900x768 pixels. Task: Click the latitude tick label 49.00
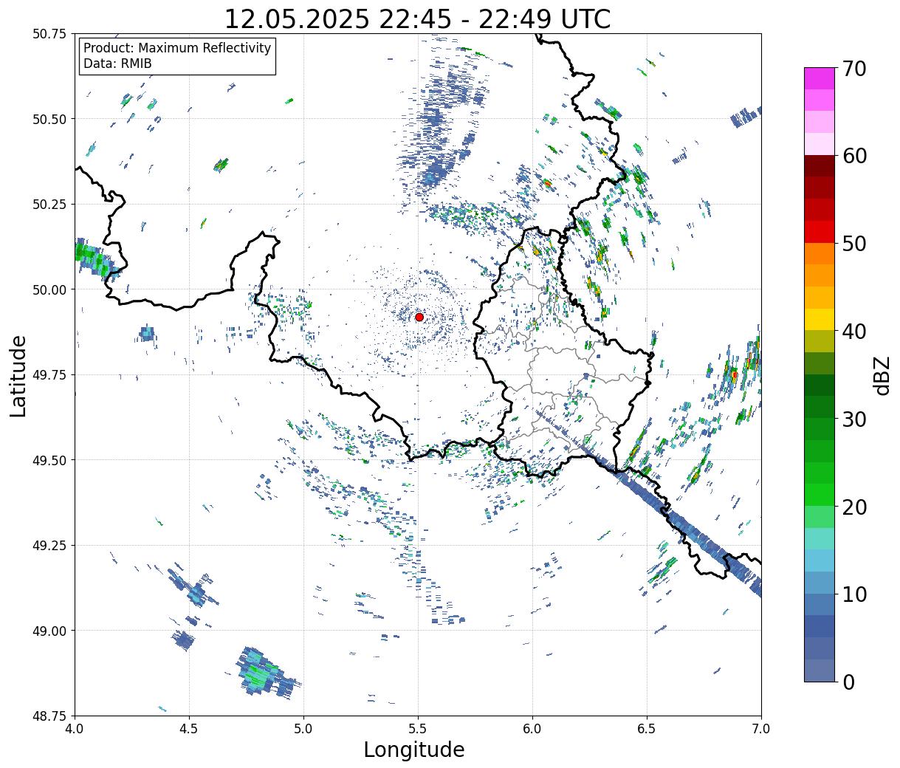49,631
